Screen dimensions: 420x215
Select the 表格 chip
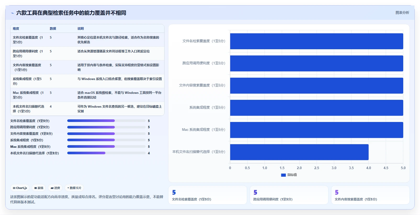coord(39,188)
